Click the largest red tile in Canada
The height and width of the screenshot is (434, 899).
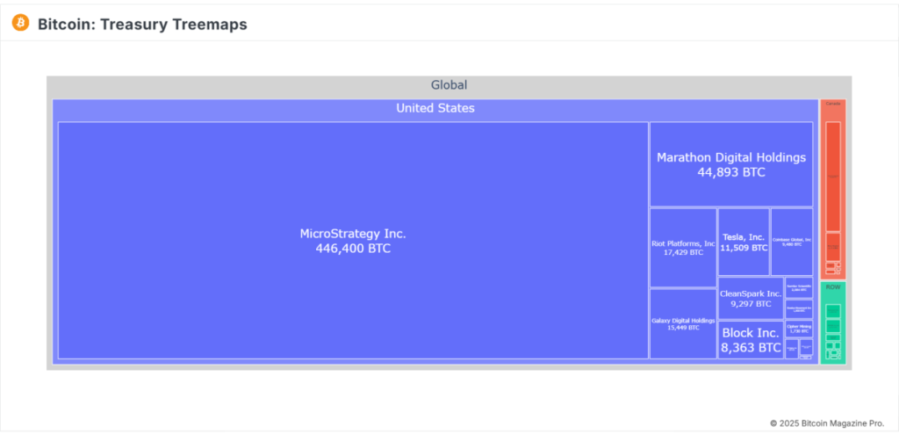(x=833, y=176)
